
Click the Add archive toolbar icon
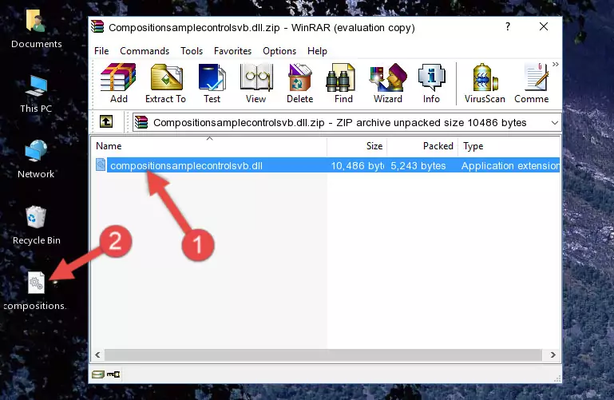coord(118,83)
